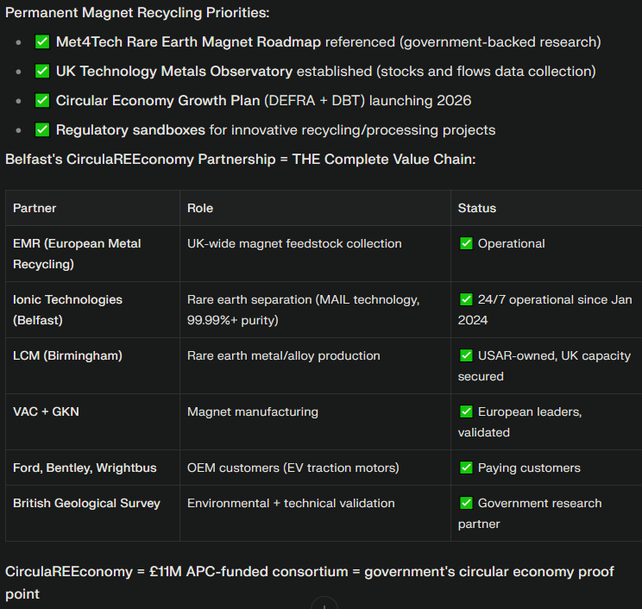The width and height of the screenshot is (642, 609).
Task: Click the check emoji beside European leaders status
Action: click(466, 411)
